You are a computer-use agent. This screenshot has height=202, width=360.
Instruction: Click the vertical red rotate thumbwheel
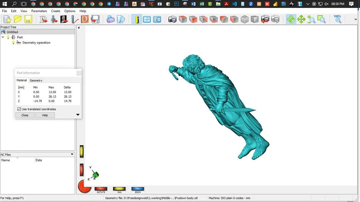pyautogui.click(x=82, y=170)
